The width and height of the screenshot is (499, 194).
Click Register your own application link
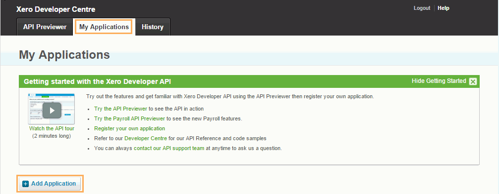(x=129, y=128)
